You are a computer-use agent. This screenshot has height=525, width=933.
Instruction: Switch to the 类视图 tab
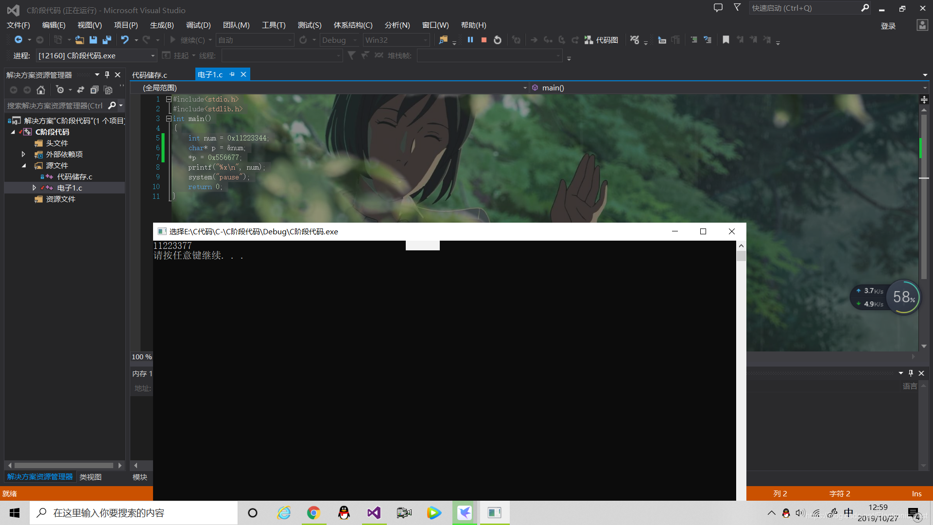pyautogui.click(x=90, y=477)
